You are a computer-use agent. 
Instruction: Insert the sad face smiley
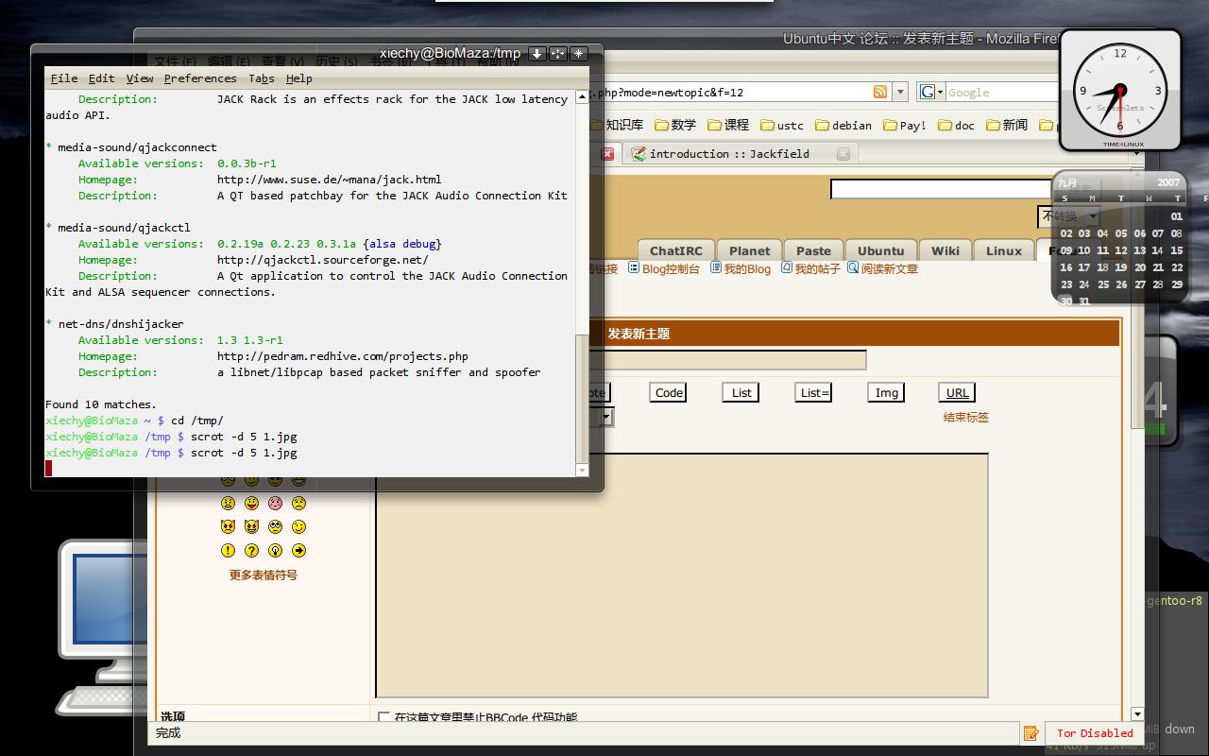tap(298, 504)
